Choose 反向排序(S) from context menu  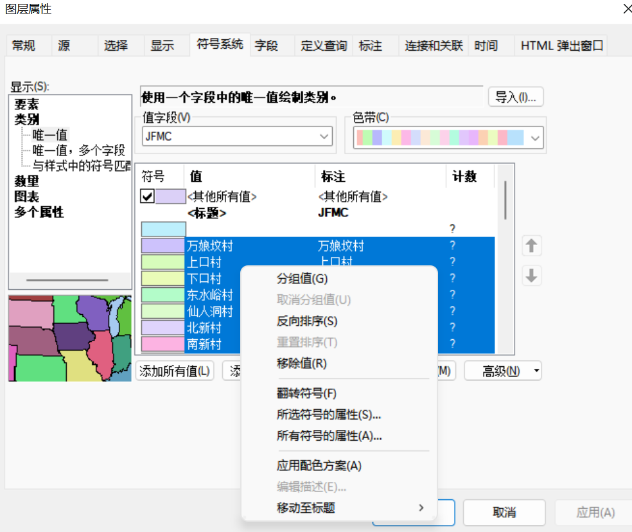[x=339, y=321]
